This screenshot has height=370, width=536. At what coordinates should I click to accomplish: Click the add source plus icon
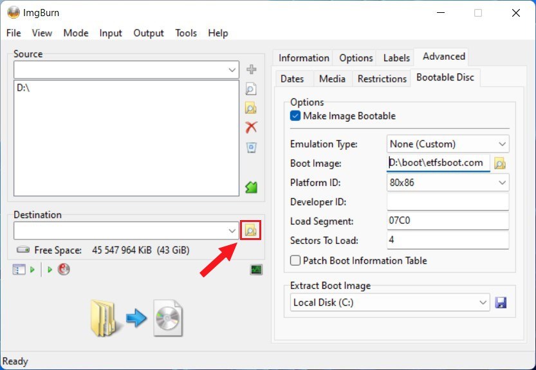(x=252, y=69)
